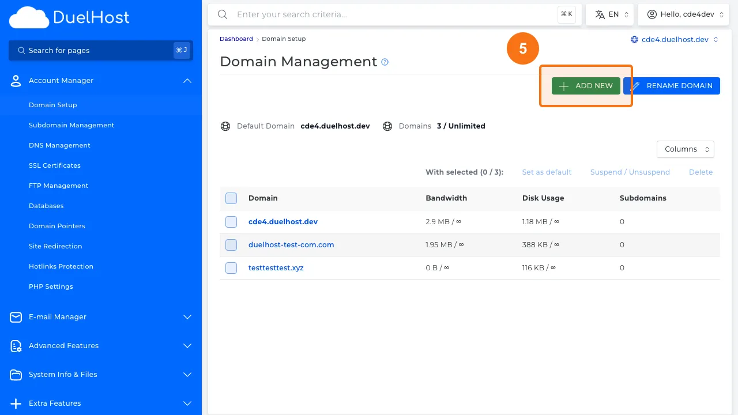
Task: Click the System Info & Files folder icon
Action: tap(16, 375)
